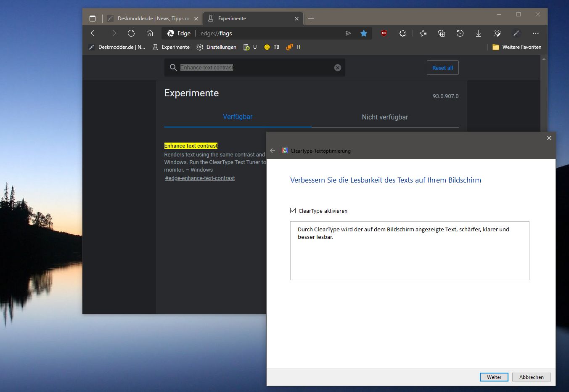Open the Downloads icon
This screenshot has height=392, width=569.
(x=479, y=33)
